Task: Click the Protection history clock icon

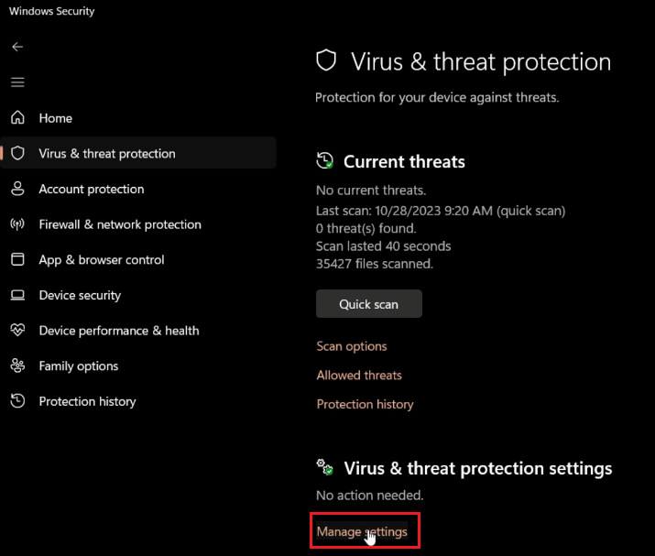Action: pos(17,401)
